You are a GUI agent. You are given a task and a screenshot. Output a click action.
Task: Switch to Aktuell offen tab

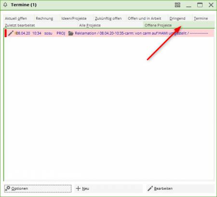16,18
